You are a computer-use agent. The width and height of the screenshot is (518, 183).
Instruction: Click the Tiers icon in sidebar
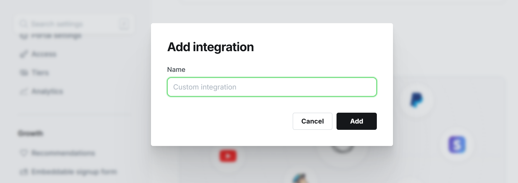click(23, 73)
